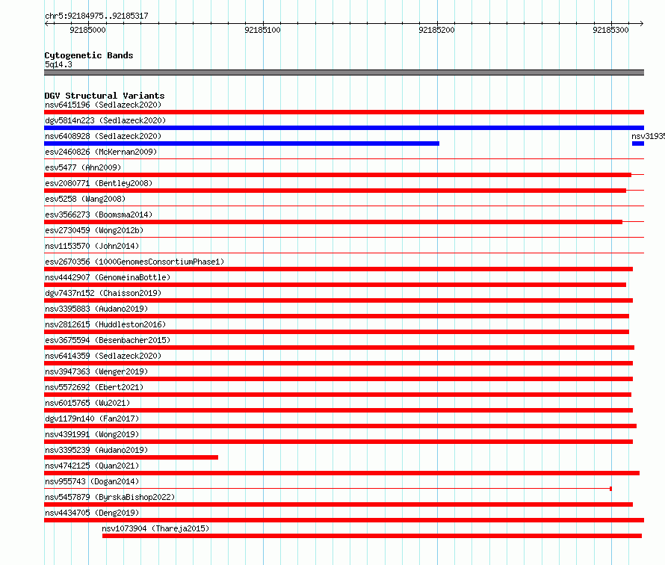Open the esv3566273 (Boomsma2014) label
This screenshot has height=565, width=665.
click(x=99, y=214)
